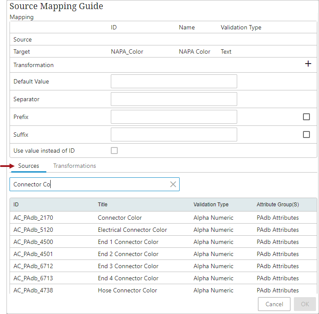Screen dimensions: 319x314
Task: Choose the End 1 Connector Color row
Action: [x=128, y=242]
